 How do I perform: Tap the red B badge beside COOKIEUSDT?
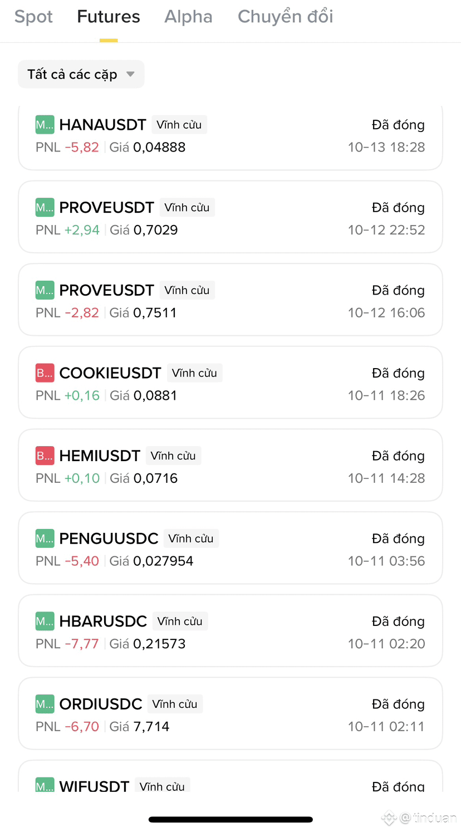45,373
